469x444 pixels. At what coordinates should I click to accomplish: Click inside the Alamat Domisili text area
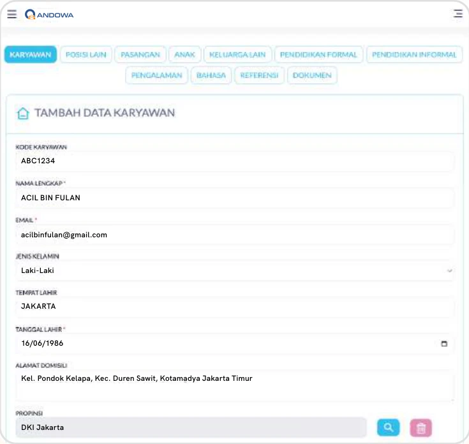click(x=235, y=385)
